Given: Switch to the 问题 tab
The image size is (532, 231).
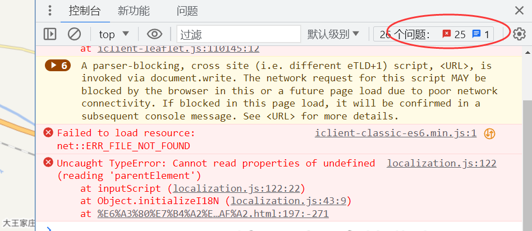Looking at the screenshot, I should click(187, 11).
